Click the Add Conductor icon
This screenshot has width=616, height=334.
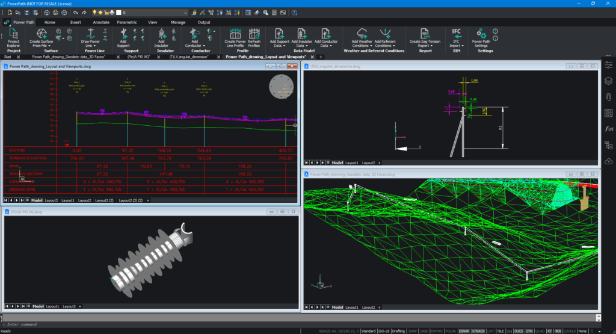point(194,34)
